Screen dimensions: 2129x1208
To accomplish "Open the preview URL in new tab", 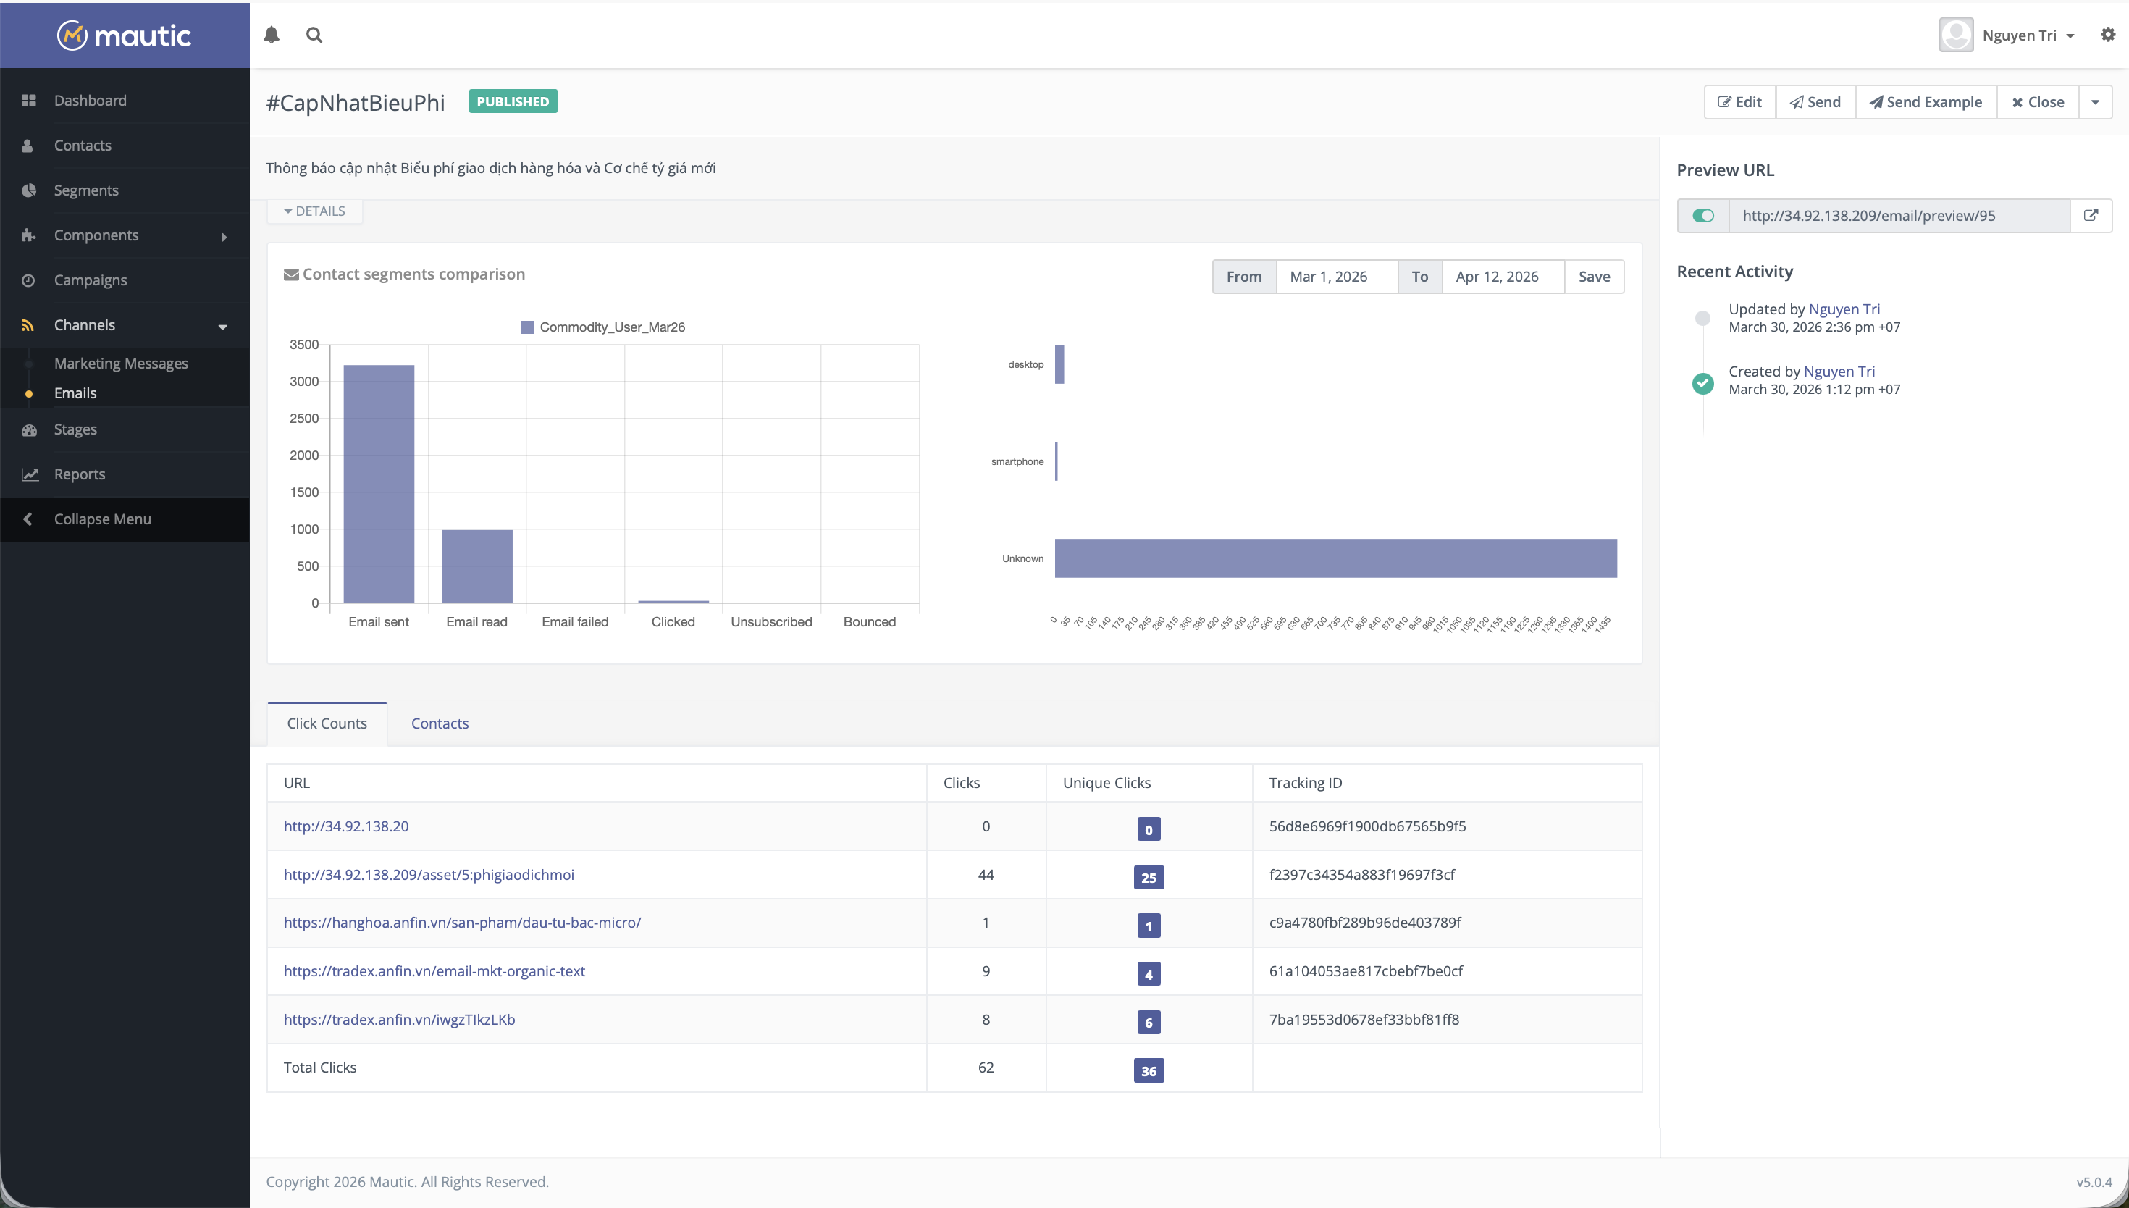I will click(2091, 215).
